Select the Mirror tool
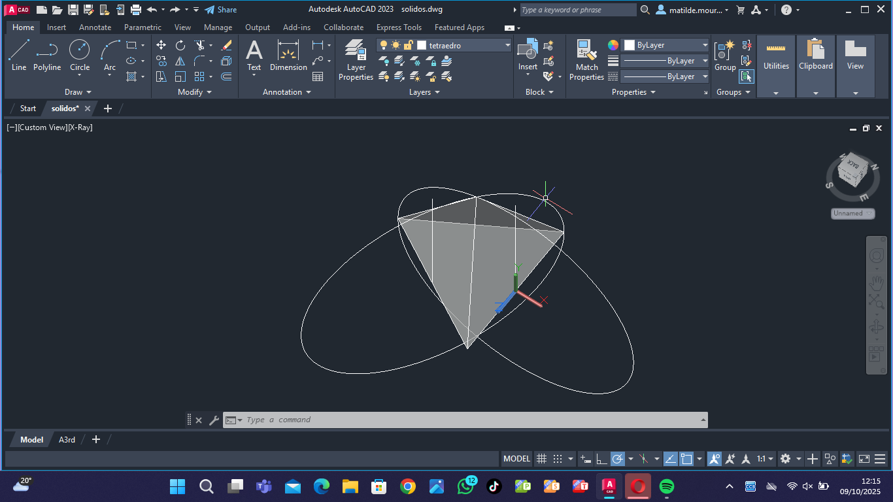This screenshot has width=893, height=502. point(180,61)
